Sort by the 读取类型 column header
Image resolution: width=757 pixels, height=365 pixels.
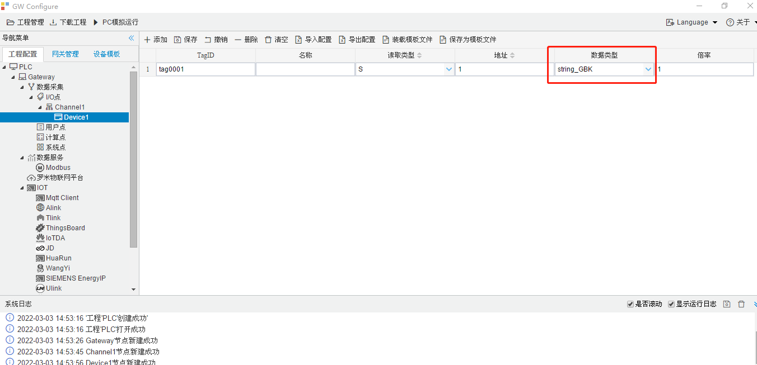click(x=405, y=55)
